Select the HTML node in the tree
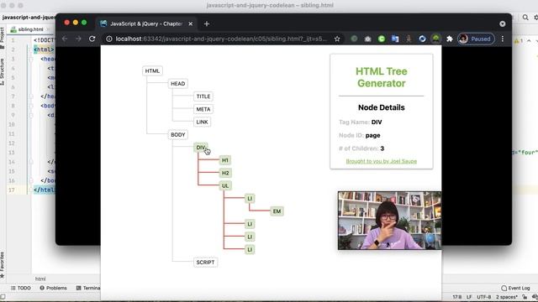The height and width of the screenshot is (302, 538). [152, 70]
